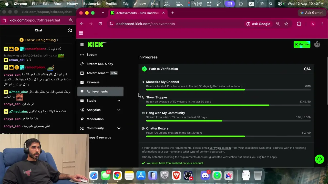Click the Ask Gemini button

312,13
